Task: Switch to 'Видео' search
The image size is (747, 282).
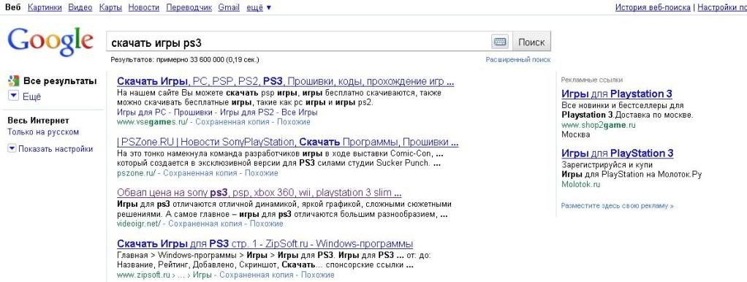Action: [80, 7]
